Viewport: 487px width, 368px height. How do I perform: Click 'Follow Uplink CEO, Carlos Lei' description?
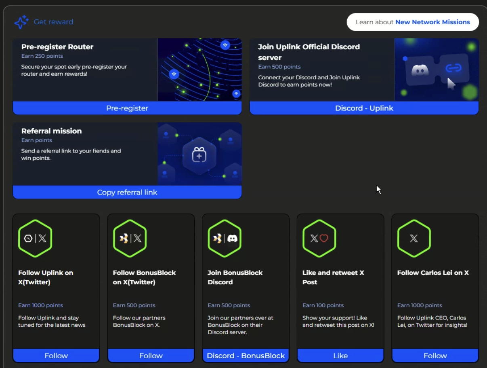point(432,321)
